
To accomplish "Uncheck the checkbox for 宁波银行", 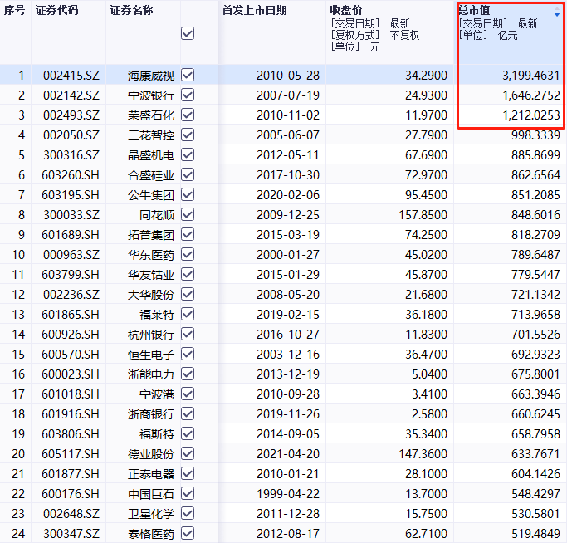I will coord(188,95).
